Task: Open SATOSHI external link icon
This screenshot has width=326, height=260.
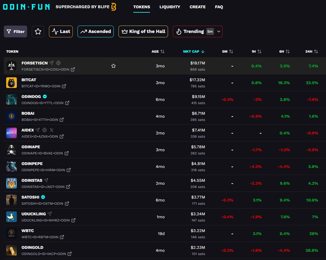Action: point(67,204)
